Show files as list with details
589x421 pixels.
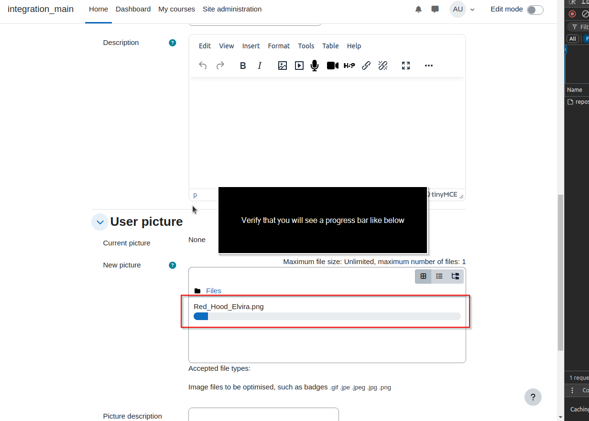pos(439,276)
